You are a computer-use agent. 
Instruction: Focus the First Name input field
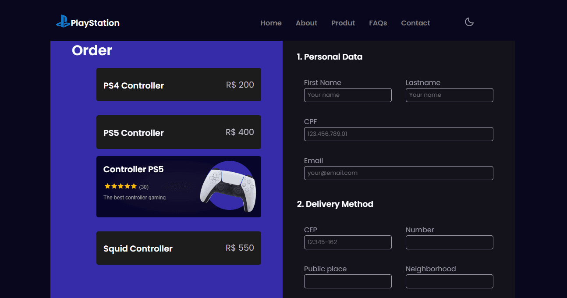348,95
